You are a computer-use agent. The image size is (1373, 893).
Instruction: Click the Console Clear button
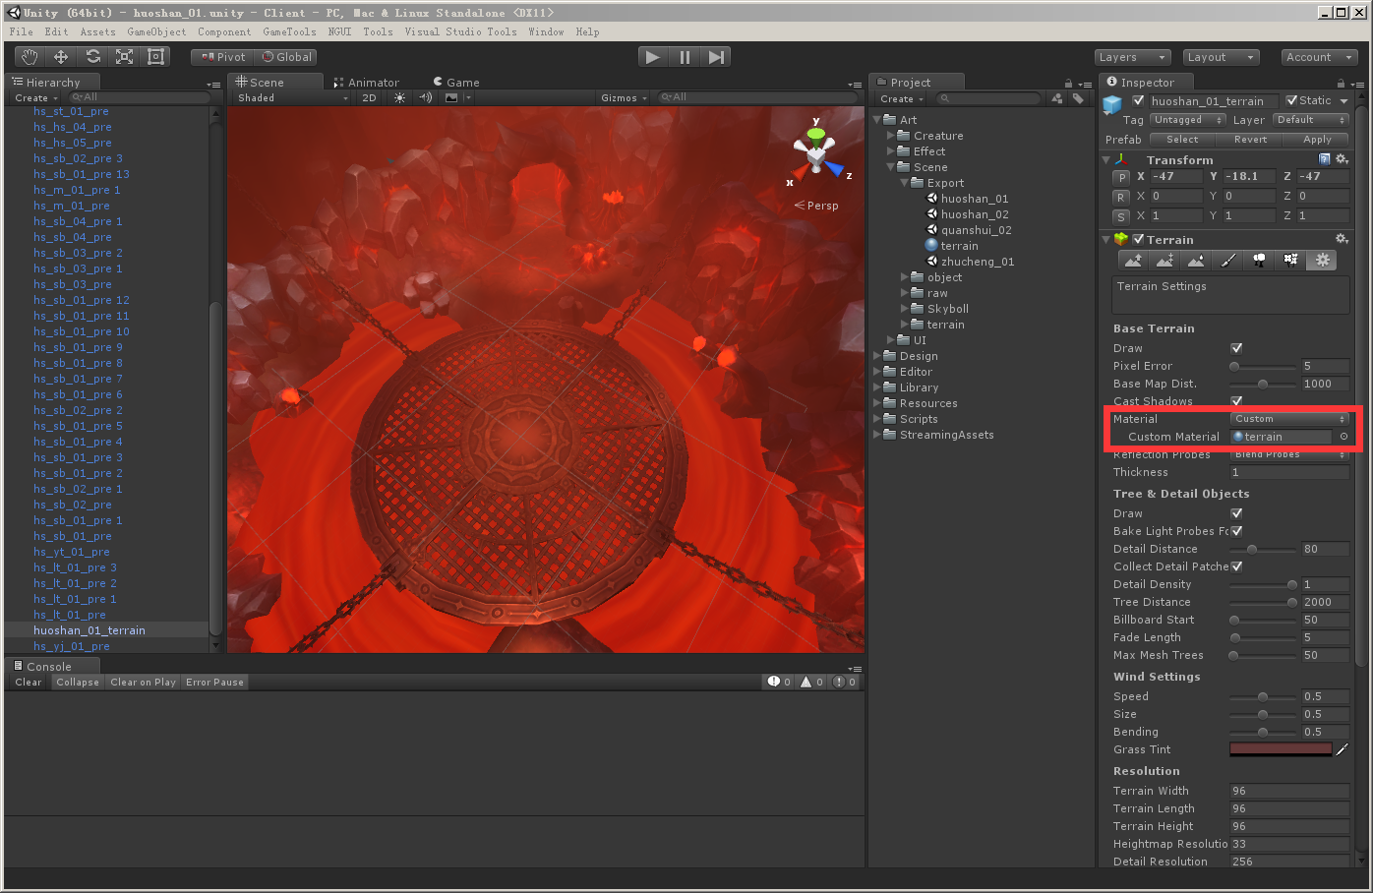point(29,683)
